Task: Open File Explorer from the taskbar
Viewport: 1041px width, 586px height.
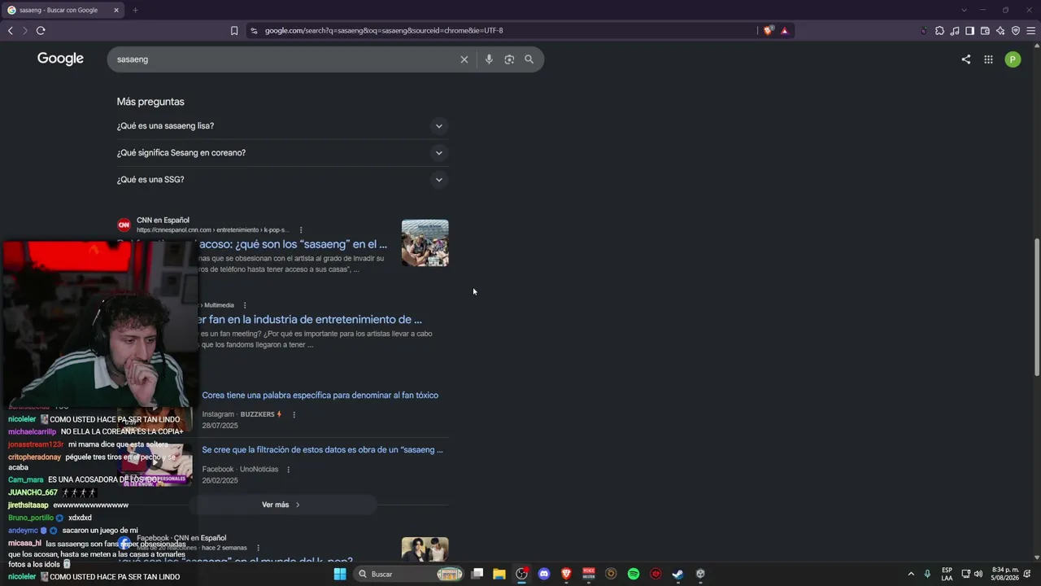Action: click(x=499, y=574)
